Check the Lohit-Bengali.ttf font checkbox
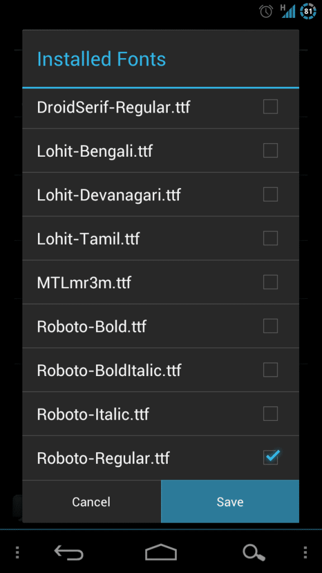Screen dimensions: 322x573 point(271,150)
